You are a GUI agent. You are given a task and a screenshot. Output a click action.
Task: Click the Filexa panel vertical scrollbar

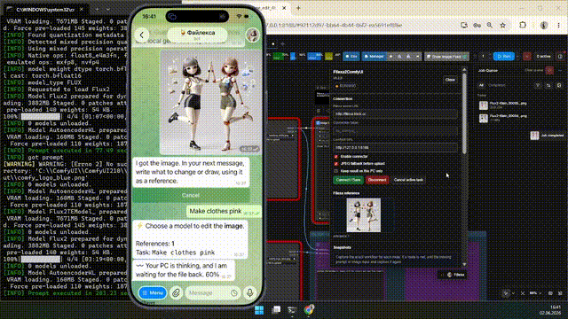tap(464, 114)
